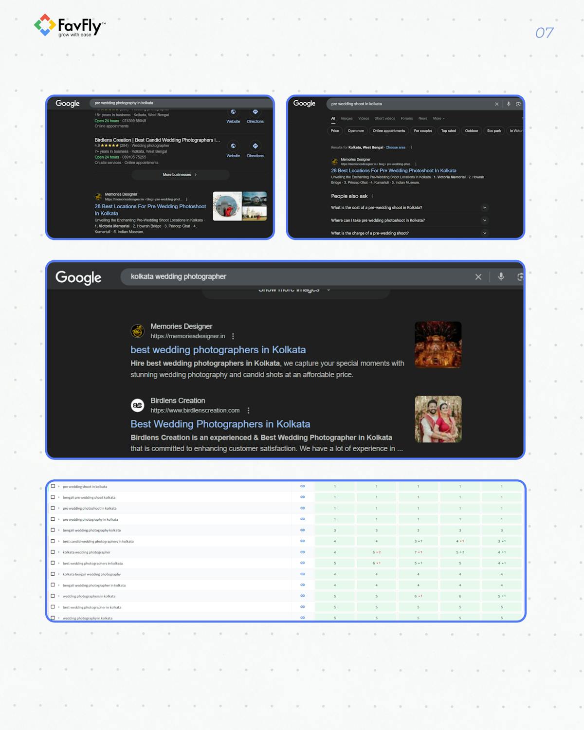Check the 'pre wedding shoot in kolkata' checkbox

54,486
